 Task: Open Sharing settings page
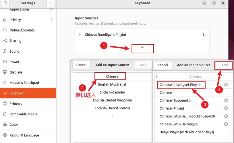(x=28, y=41)
